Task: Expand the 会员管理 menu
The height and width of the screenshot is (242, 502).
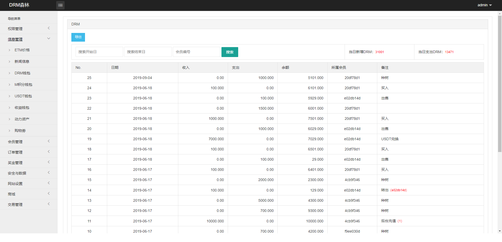Action: pyautogui.click(x=29, y=142)
